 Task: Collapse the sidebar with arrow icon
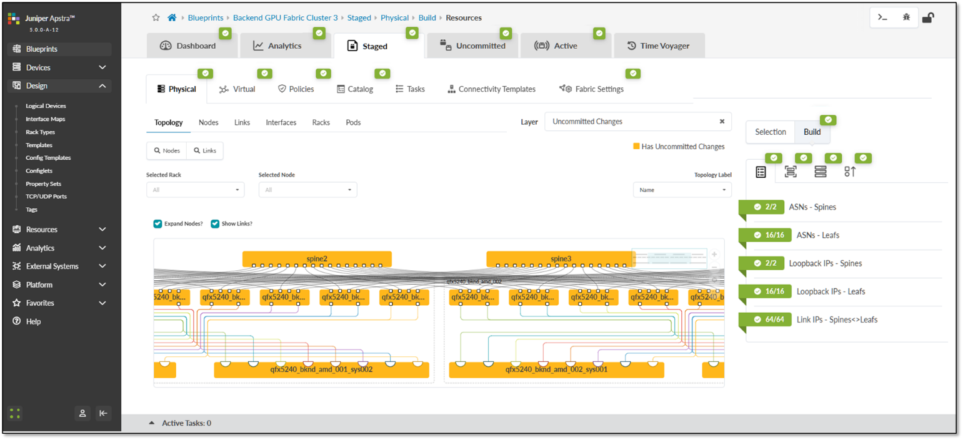(104, 413)
